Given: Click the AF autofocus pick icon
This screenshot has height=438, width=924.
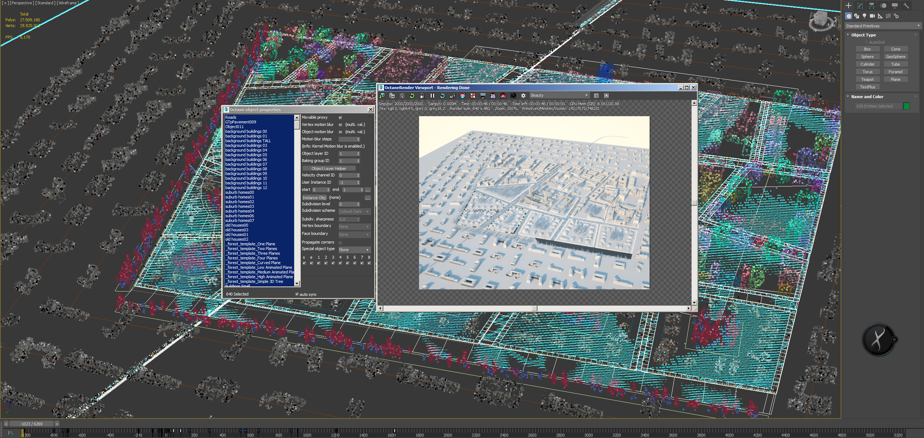Looking at the screenshot, I should pyautogui.click(x=452, y=96).
